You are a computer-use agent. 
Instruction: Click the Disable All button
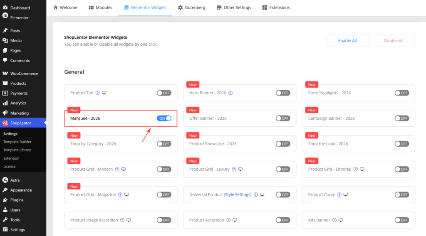pos(394,41)
